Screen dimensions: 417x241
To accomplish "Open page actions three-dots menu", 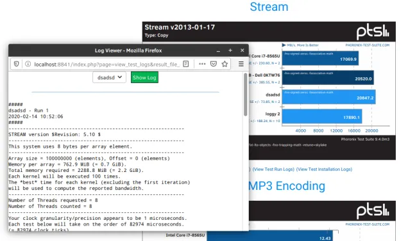I will coord(202,64).
